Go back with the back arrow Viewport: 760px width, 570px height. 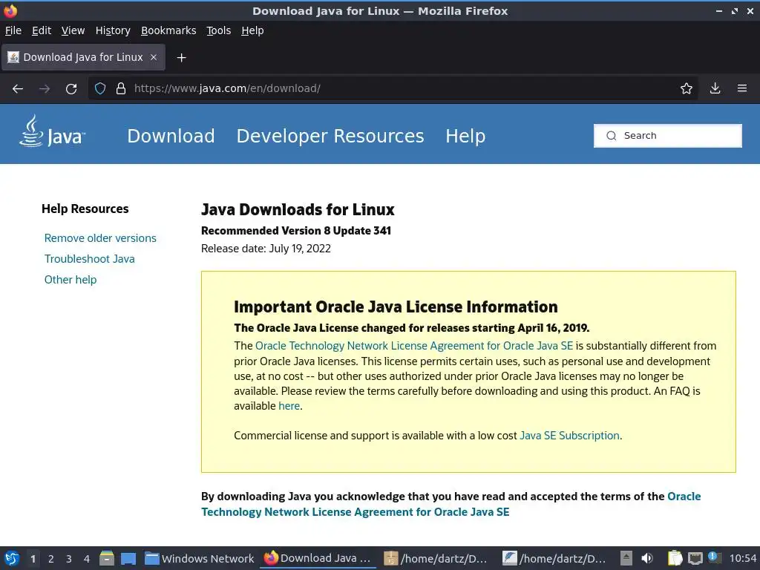click(18, 89)
